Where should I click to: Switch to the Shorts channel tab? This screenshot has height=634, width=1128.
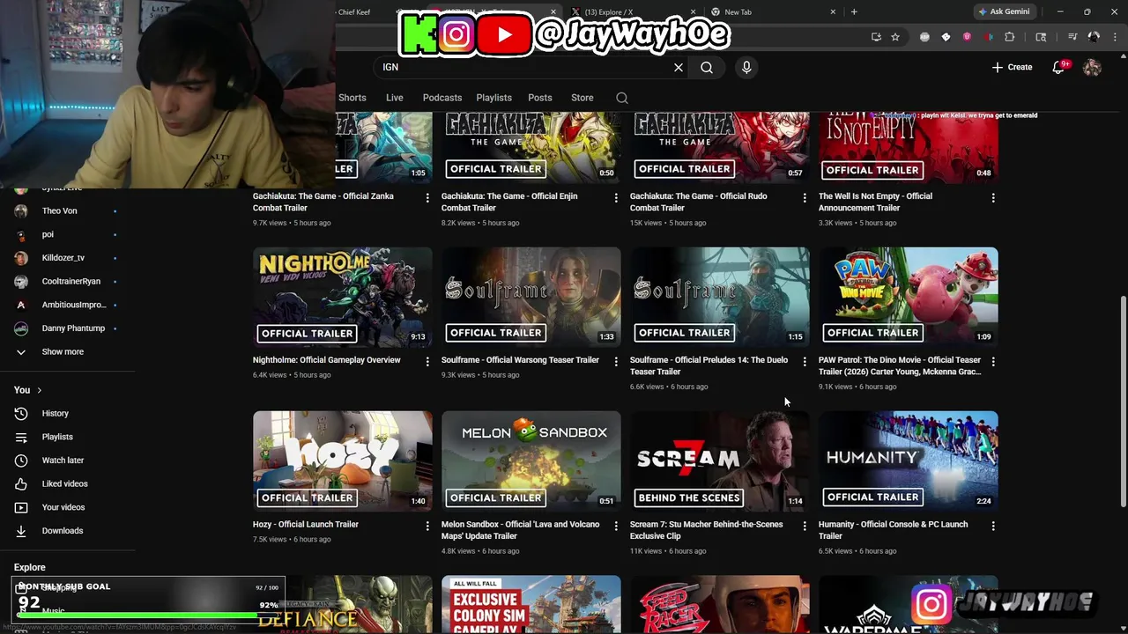click(352, 98)
